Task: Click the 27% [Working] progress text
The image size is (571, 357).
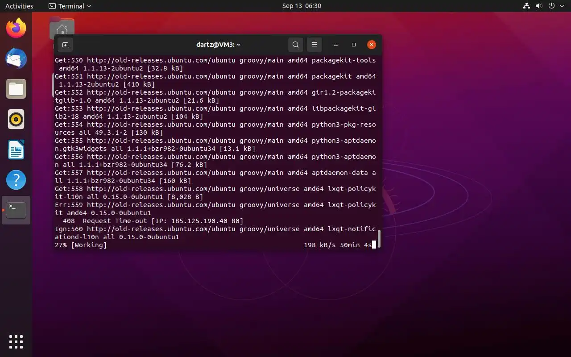Action: (x=81, y=245)
